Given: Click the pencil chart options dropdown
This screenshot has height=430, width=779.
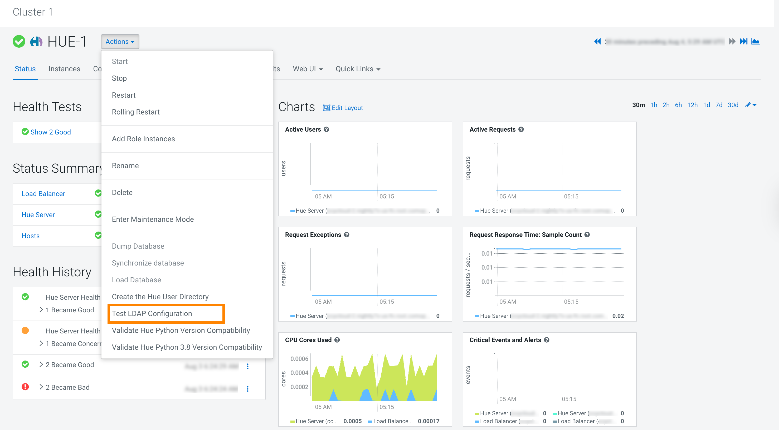Looking at the screenshot, I should pos(751,105).
